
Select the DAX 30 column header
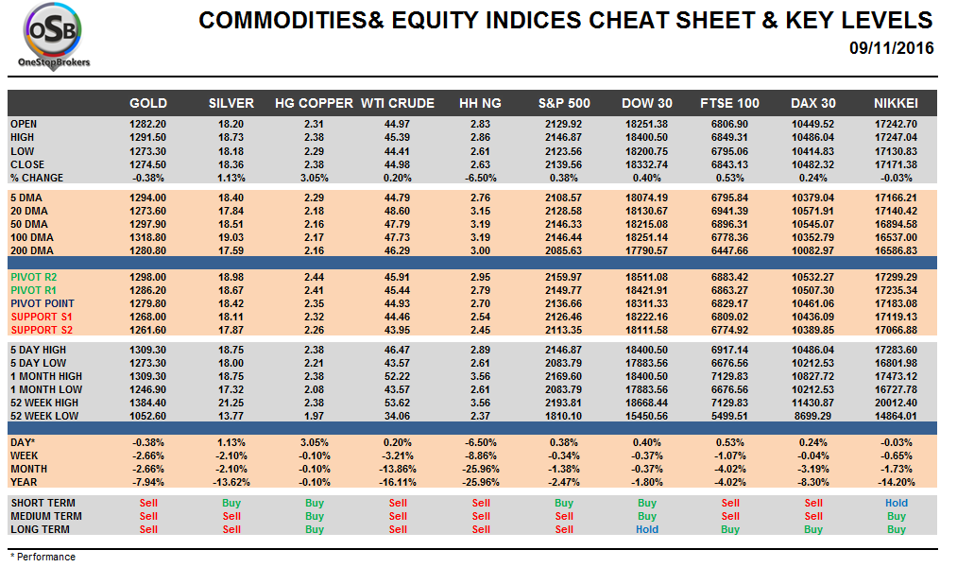(813, 103)
